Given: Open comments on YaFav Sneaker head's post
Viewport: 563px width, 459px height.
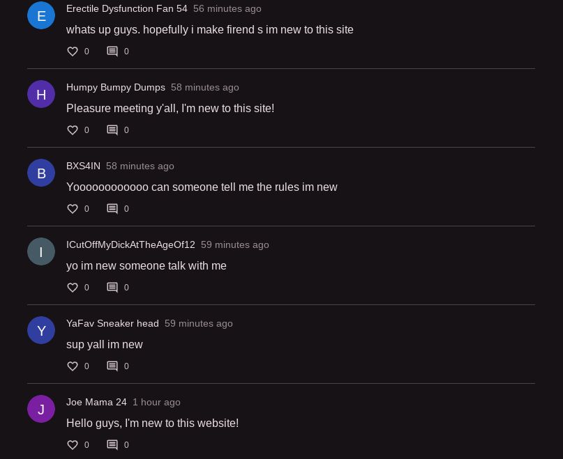Looking at the screenshot, I should click(112, 366).
